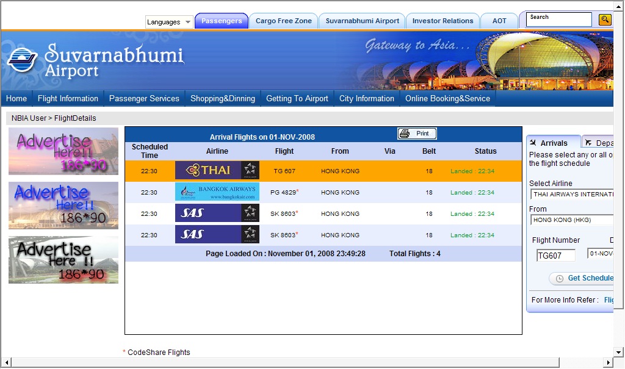Click the CodeShare Flights footnote
Image resolution: width=625 pixels, height=369 pixels.
[x=156, y=353]
